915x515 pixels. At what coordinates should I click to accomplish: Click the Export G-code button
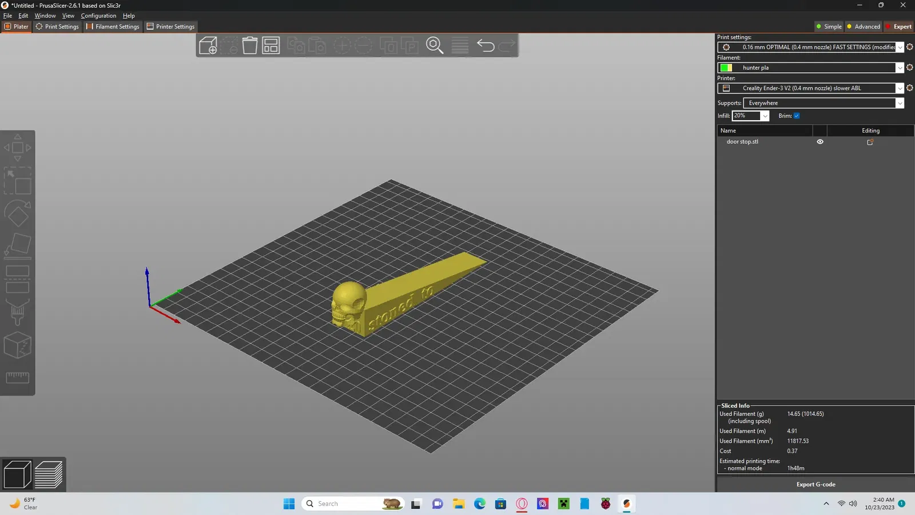[815, 484]
